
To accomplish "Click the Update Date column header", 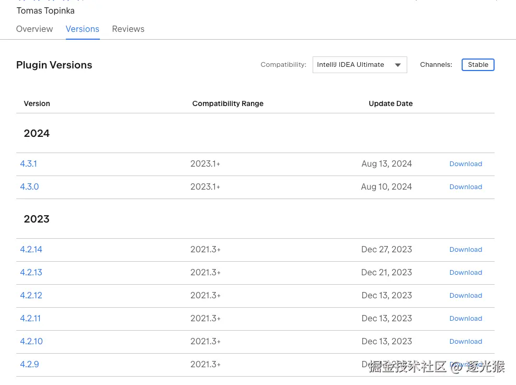I will (x=391, y=103).
